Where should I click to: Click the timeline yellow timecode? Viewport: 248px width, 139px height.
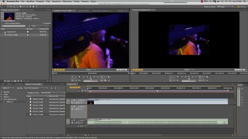pyautogui.click(x=75, y=87)
